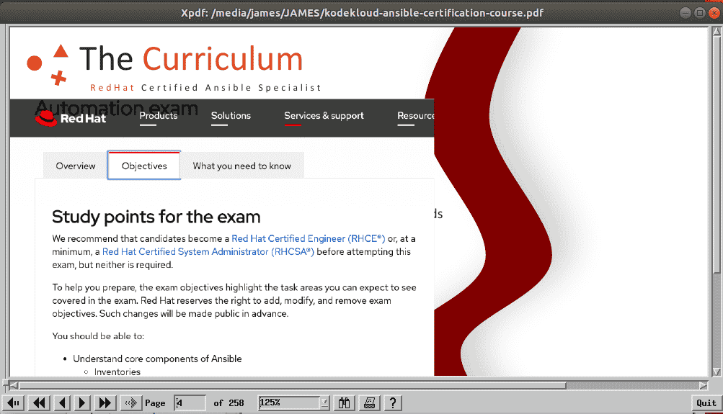
Task: Advance to the next page arrow
Action: [82, 403]
